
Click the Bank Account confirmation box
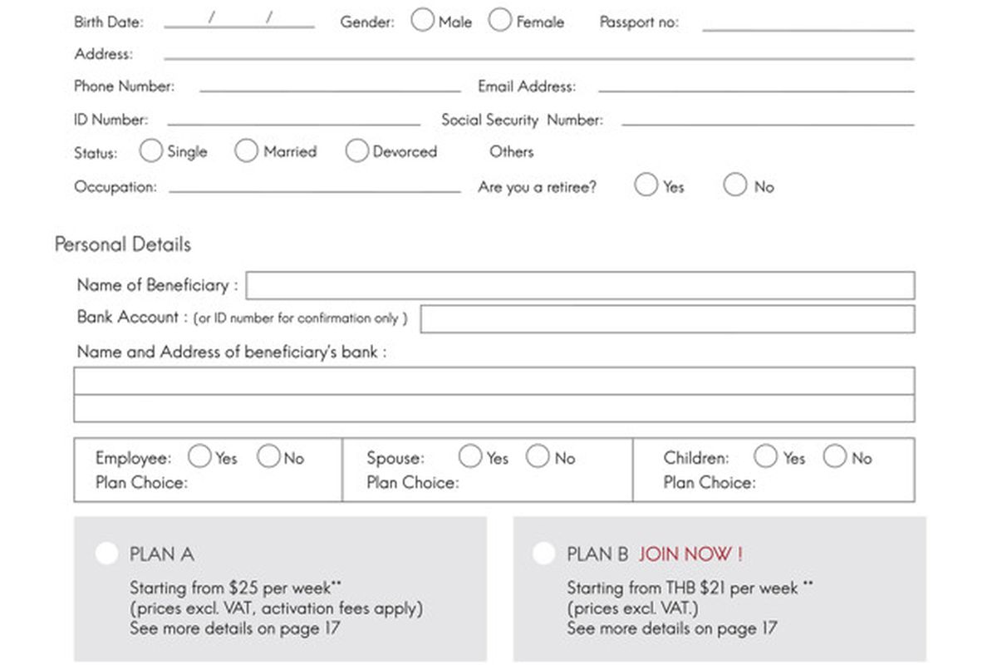pos(667,318)
